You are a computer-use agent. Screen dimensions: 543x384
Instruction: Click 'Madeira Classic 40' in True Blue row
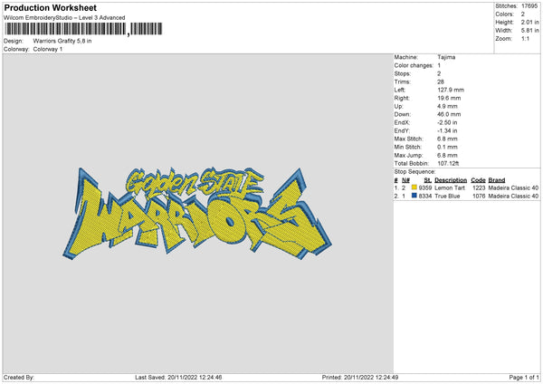coord(513,197)
